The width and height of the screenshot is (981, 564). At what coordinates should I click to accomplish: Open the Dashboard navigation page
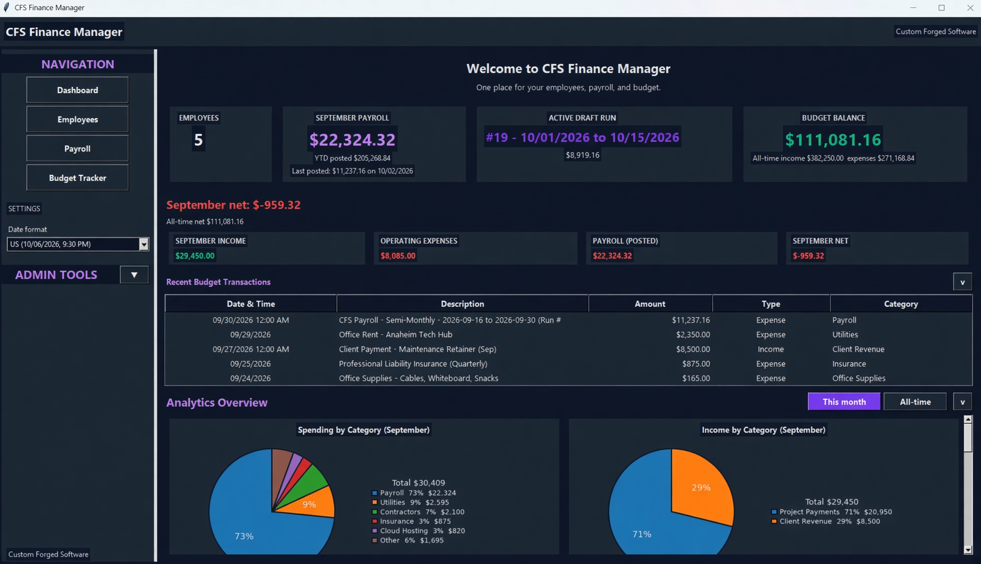(77, 90)
